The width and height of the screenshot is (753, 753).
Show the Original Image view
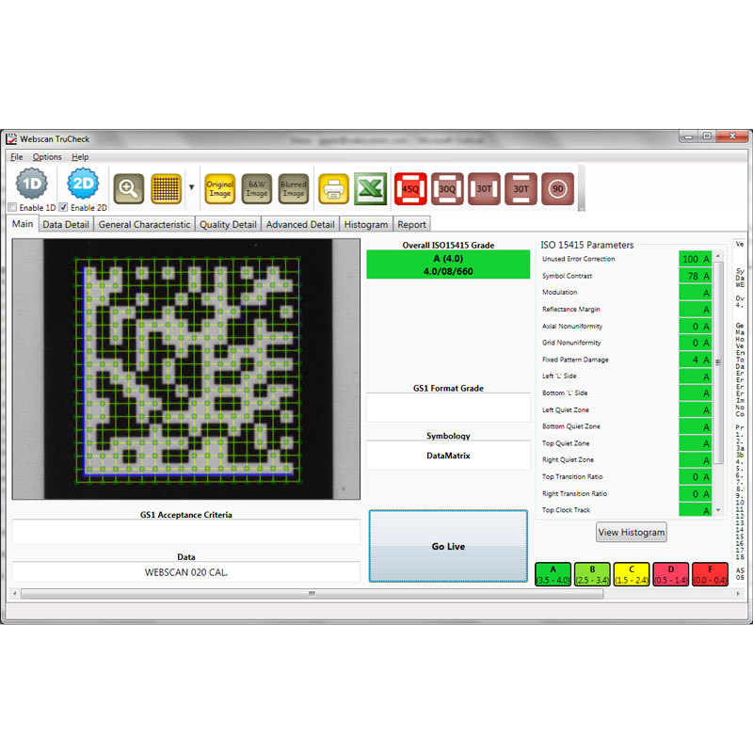point(219,185)
